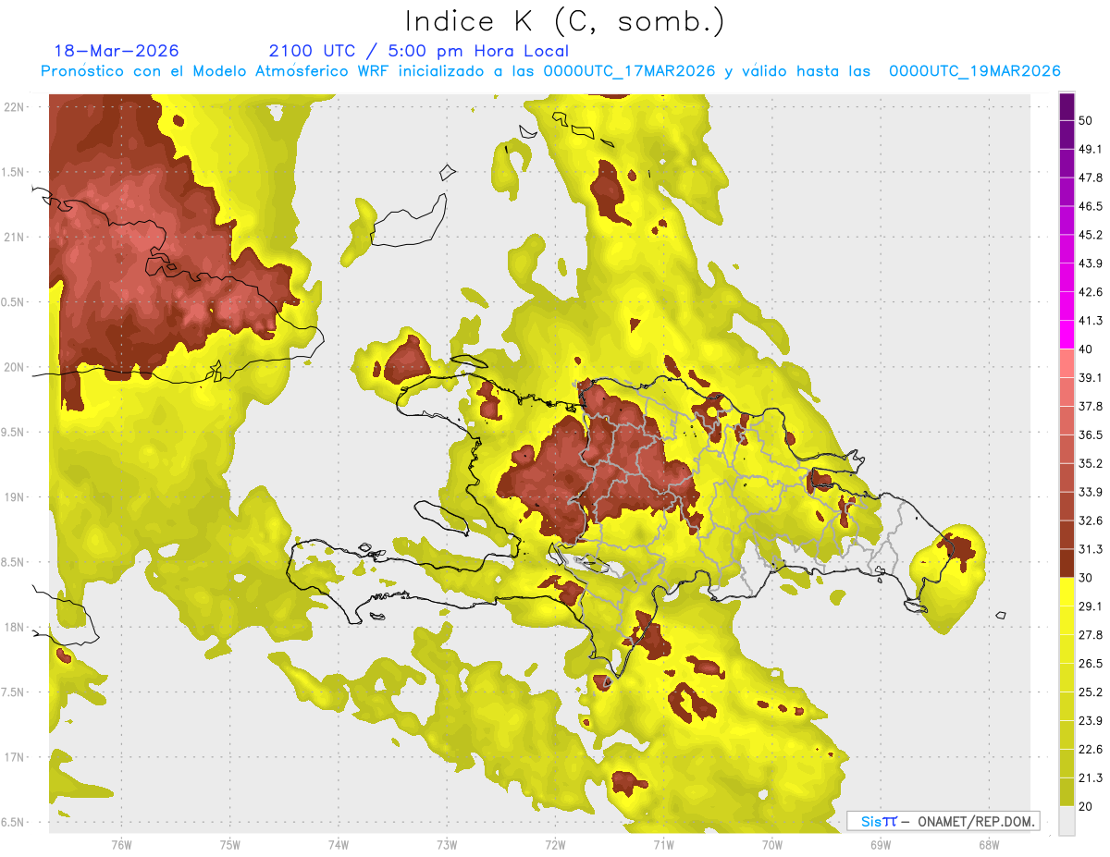The image size is (1110, 857).
Task: Pick the dark brown swatch between 30 and 31.3
Action: (1067, 564)
